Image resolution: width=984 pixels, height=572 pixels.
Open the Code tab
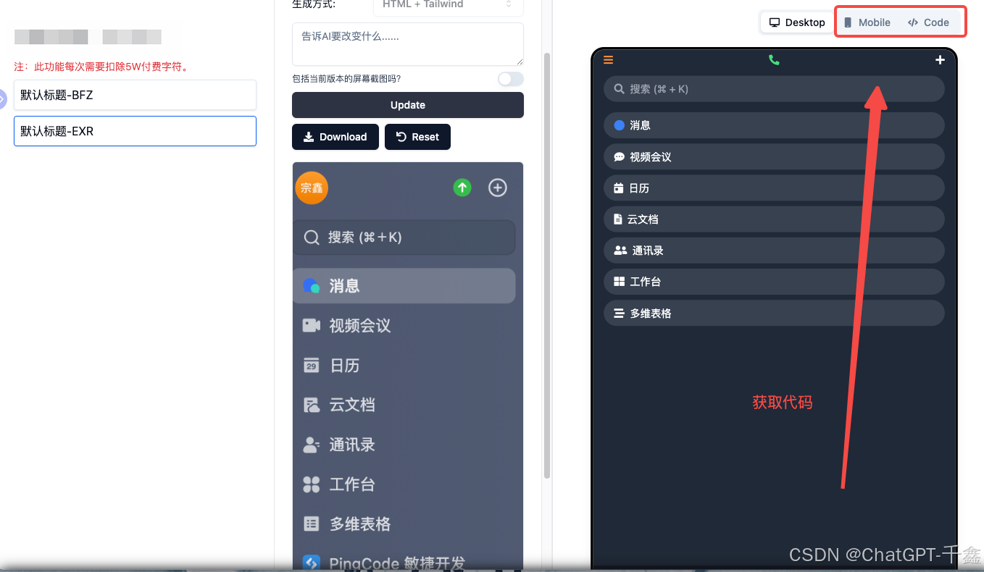929,22
